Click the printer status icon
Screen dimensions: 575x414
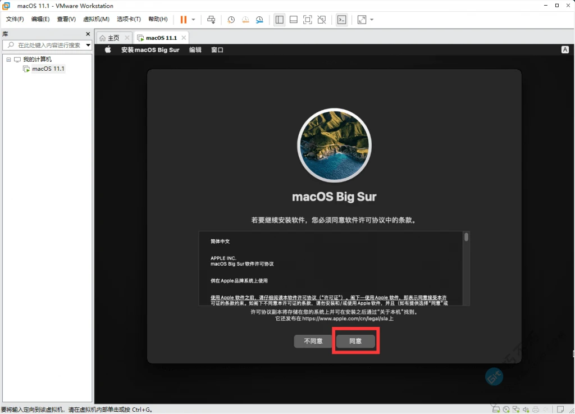tap(536, 410)
